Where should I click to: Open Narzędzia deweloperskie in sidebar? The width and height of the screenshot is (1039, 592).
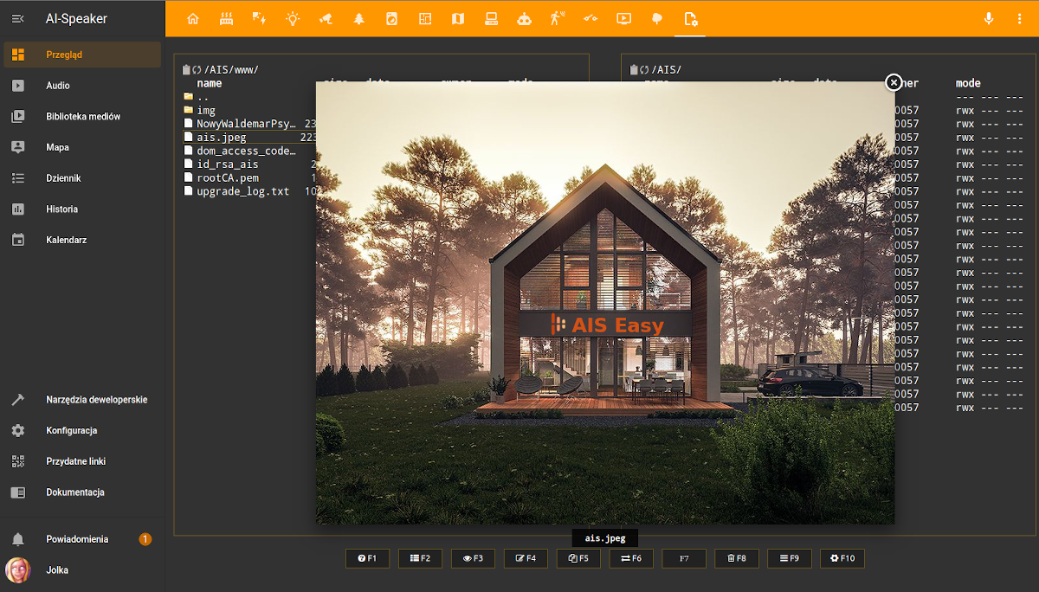(82, 400)
